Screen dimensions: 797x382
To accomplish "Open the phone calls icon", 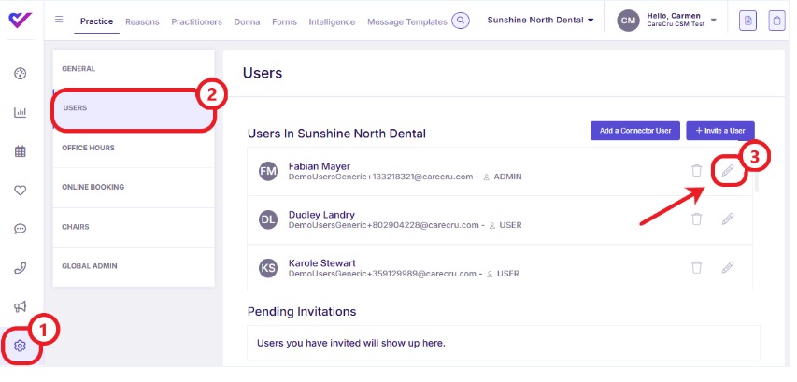I will pyautogui.click(x=20, y=268).
